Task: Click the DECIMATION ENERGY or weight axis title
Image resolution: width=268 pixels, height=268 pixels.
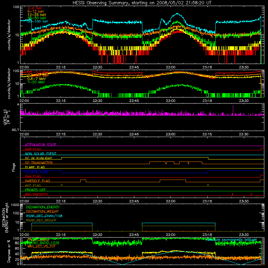Action: [x=5, y=217]
